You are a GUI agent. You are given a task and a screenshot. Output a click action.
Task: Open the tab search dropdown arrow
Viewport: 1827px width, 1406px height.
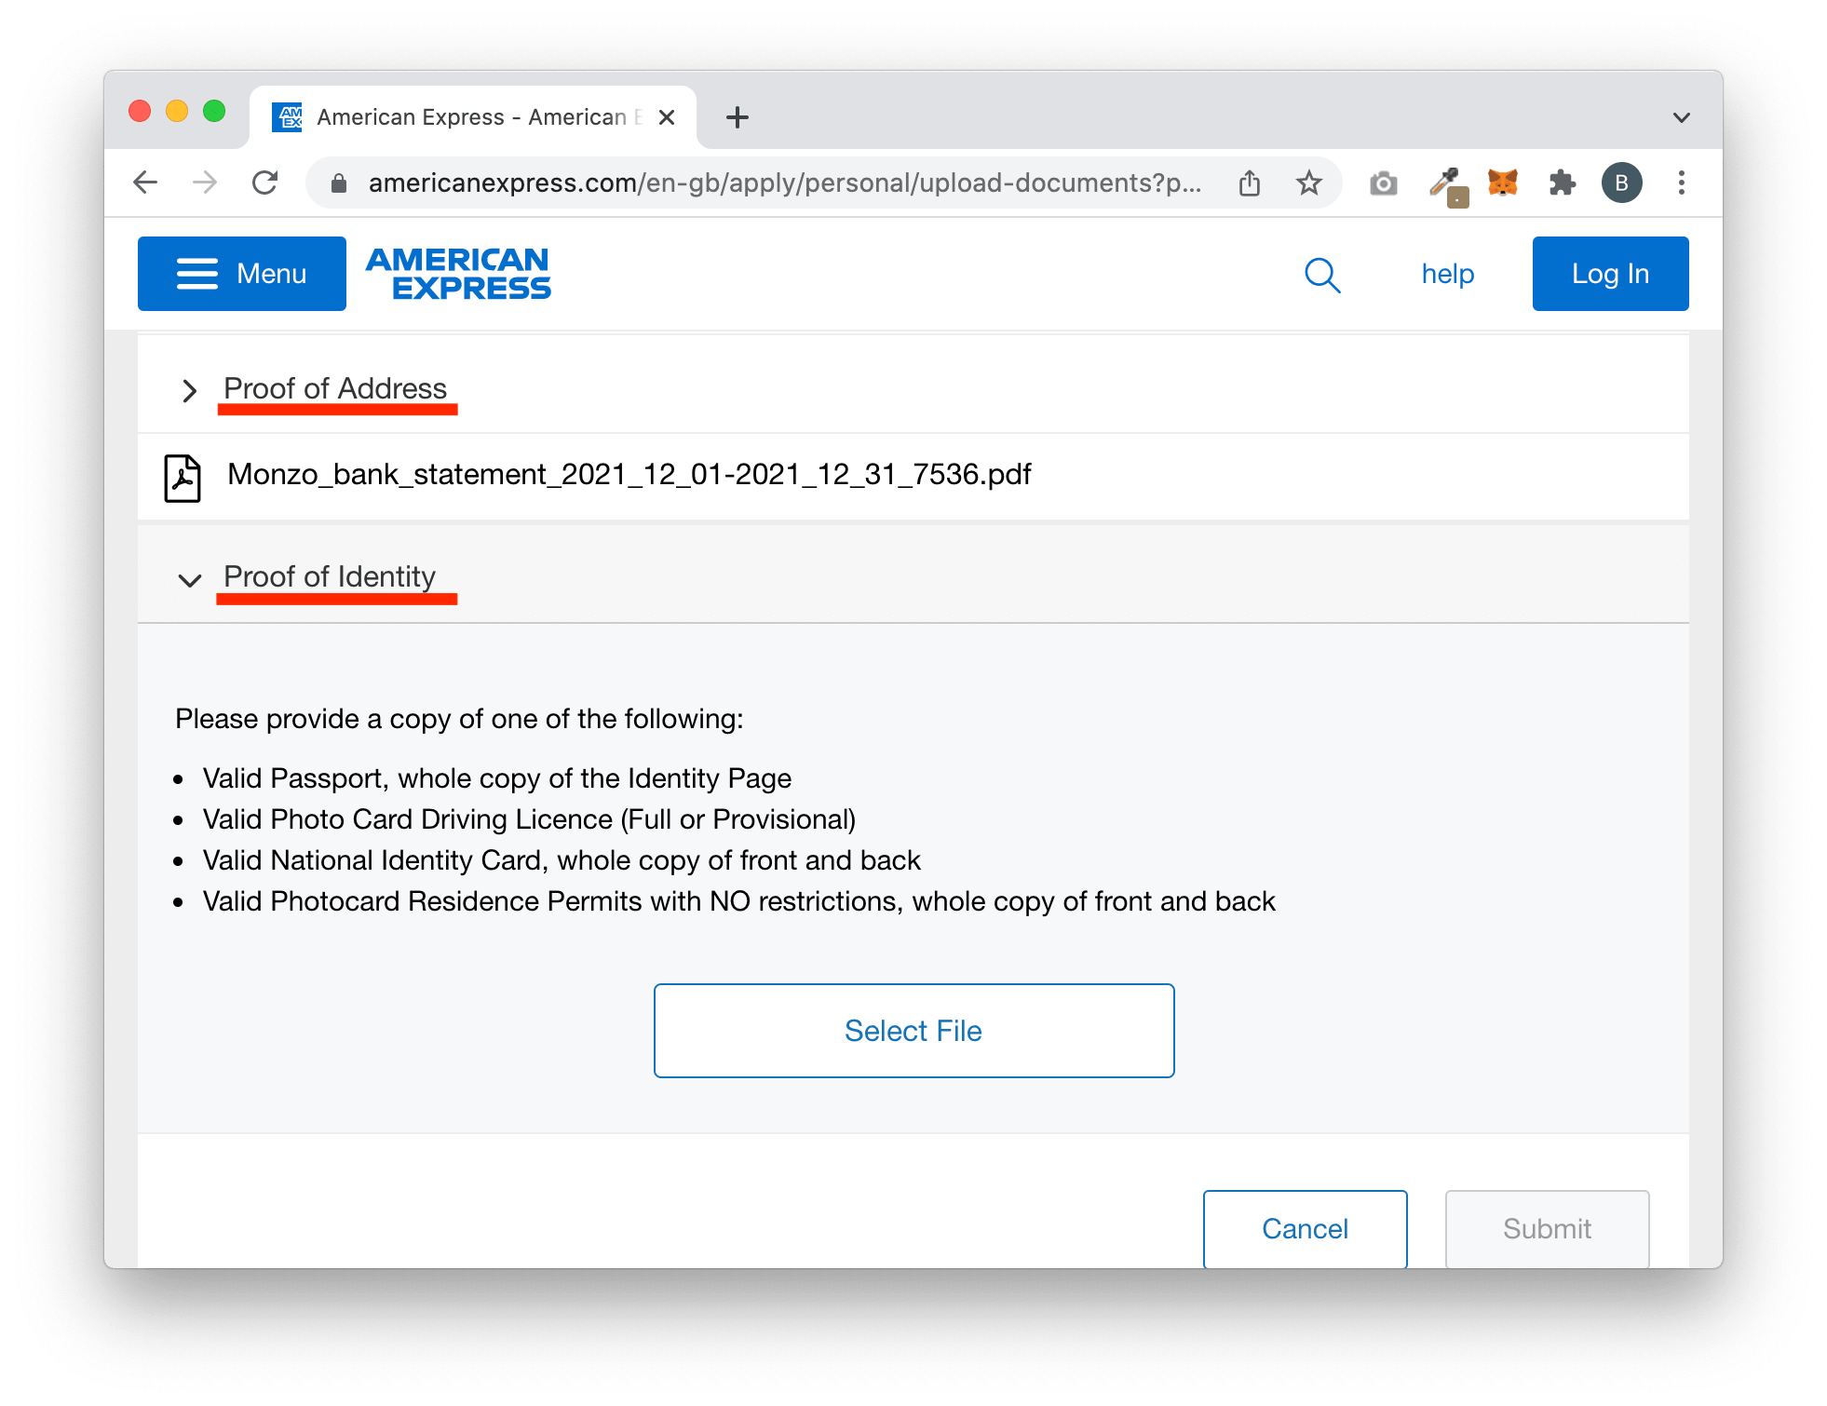point(1681,117)
